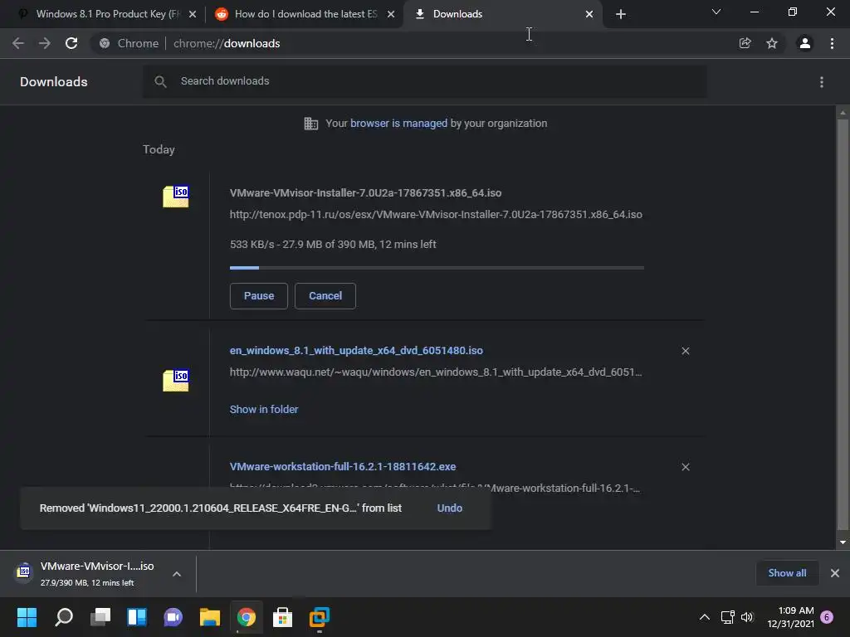
Task: Reload the downloads page
Action: [71, 43]
